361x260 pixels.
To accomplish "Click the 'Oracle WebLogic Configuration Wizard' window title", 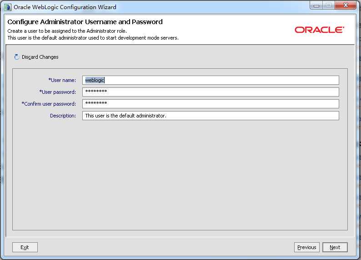I will coord(65,7).
